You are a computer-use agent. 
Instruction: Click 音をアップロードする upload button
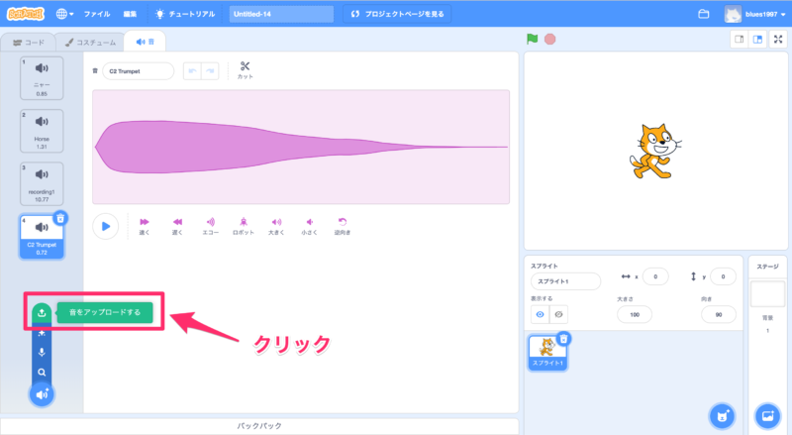point(104,313)
